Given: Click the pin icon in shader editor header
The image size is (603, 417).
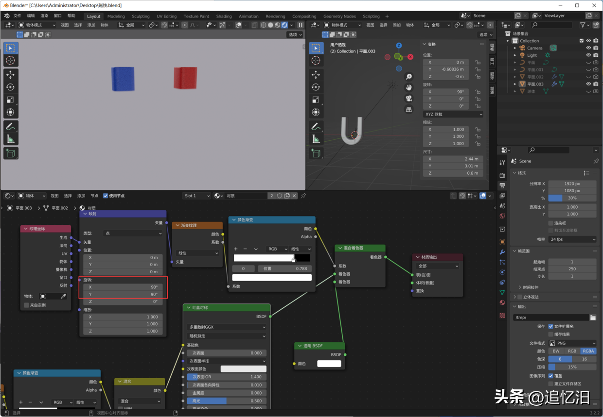Looking at the screenshot, I should pos(304,196).
